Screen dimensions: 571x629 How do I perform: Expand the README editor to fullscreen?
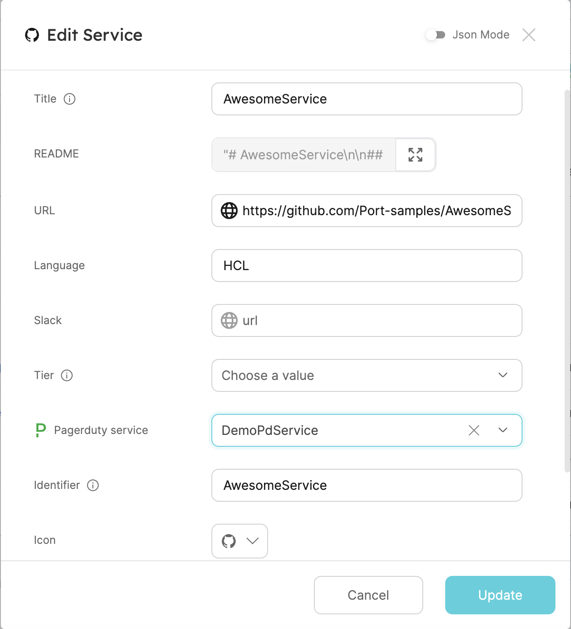click(415, 155)
